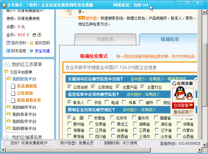Check the 邮件 checkbox

pos(141,102)
